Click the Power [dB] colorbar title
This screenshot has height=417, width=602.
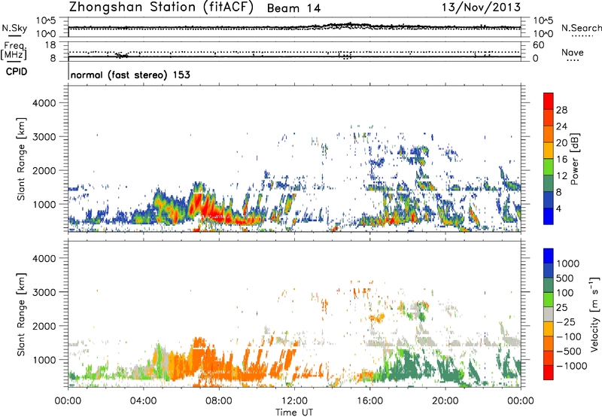[x=574, y=159]
